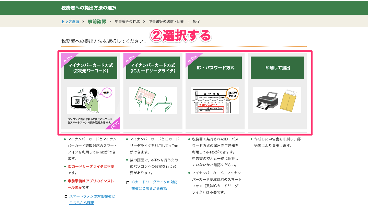Viewport: 368px width, 210px height.
Task: Click the printer and envelope illustration
Action: (277, 100)
